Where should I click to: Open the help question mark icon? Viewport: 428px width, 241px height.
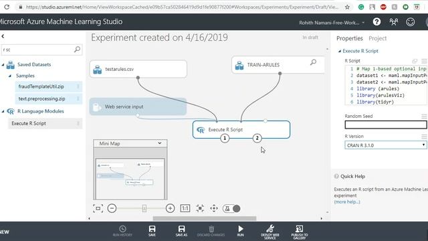[377, 22]
